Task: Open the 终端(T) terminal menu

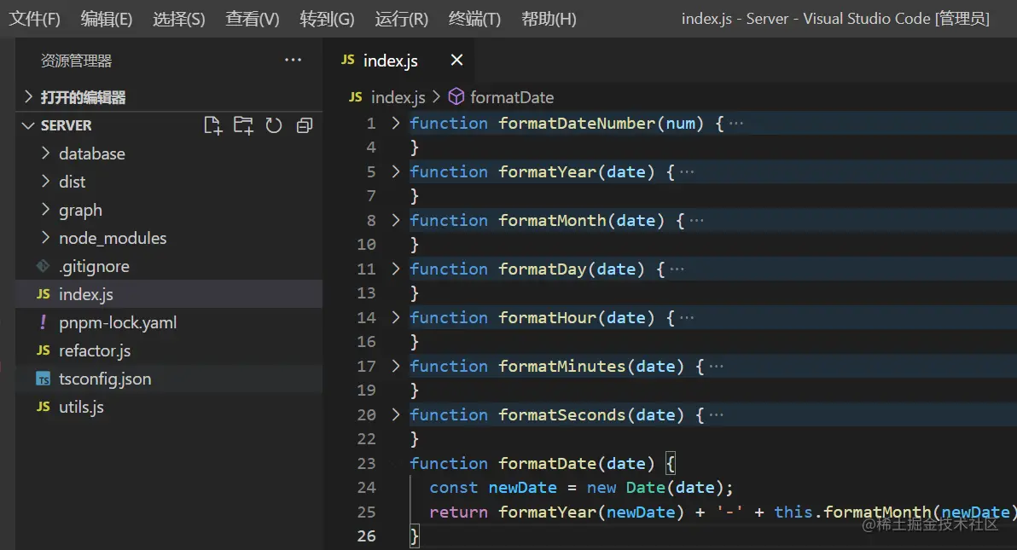Action: click(474, 19)
